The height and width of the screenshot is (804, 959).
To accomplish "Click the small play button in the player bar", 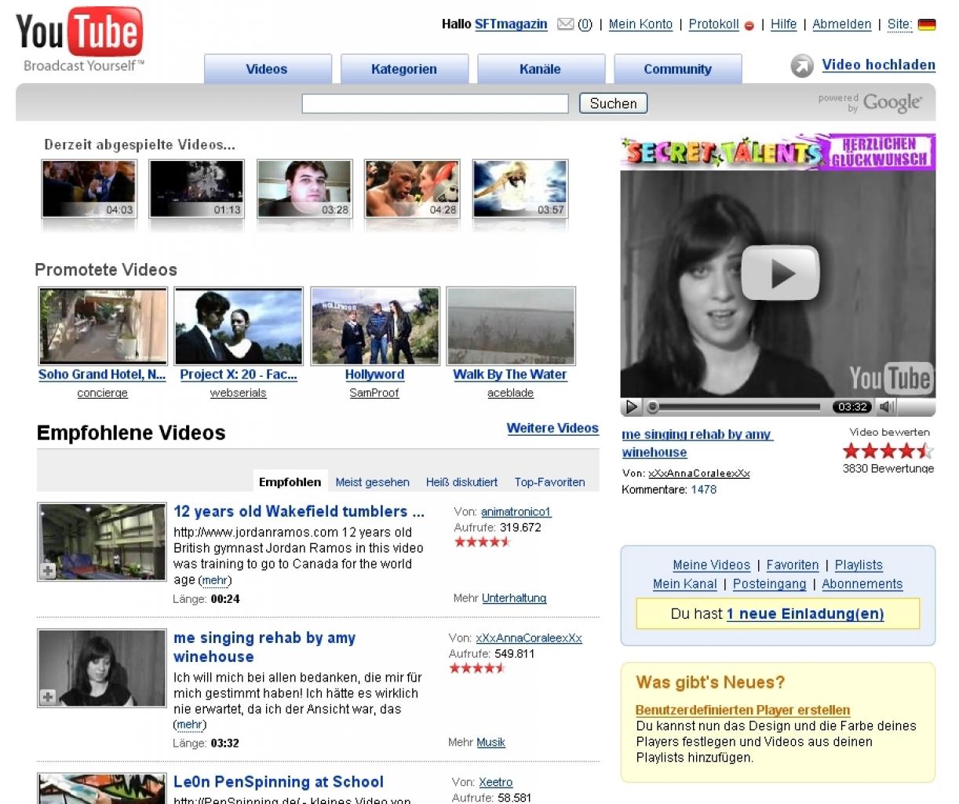I will (x=631, y=407).
